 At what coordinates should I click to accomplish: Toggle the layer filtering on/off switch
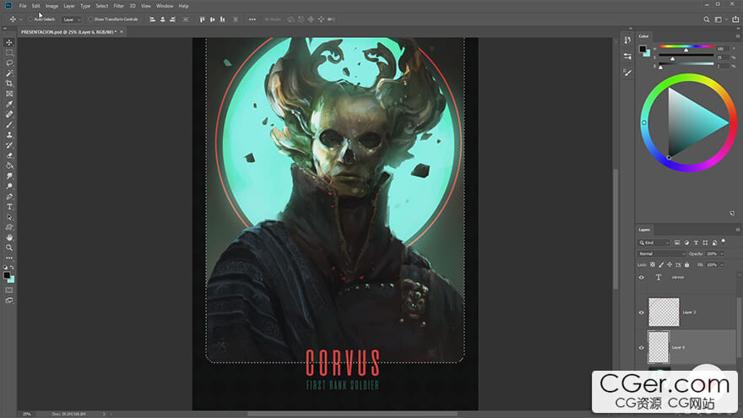click(724, 242)
